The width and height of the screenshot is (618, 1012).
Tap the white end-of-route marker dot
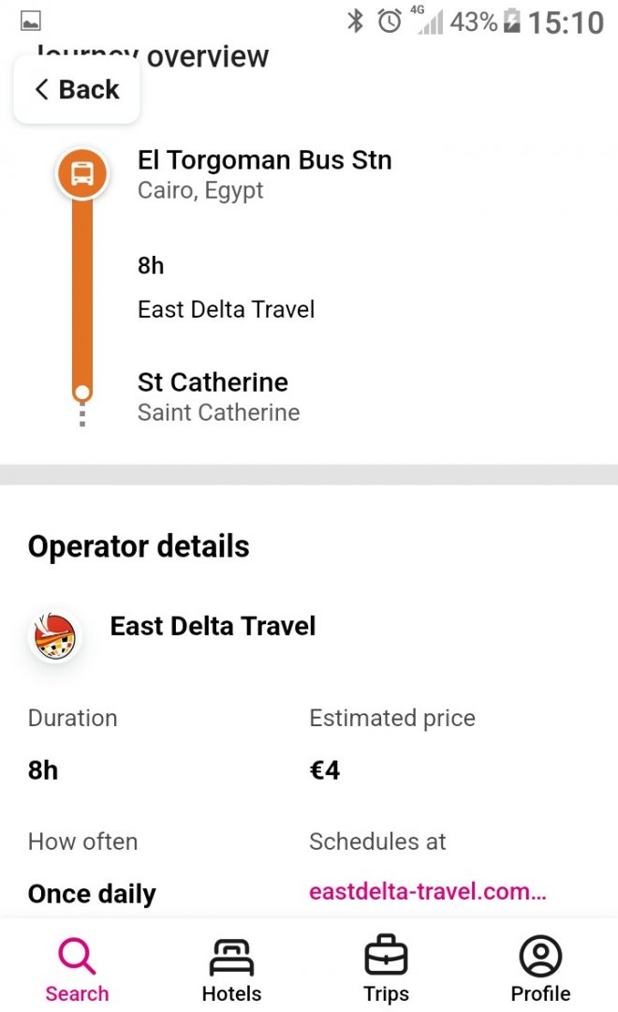pyautogui.click(x=82, y=392)
